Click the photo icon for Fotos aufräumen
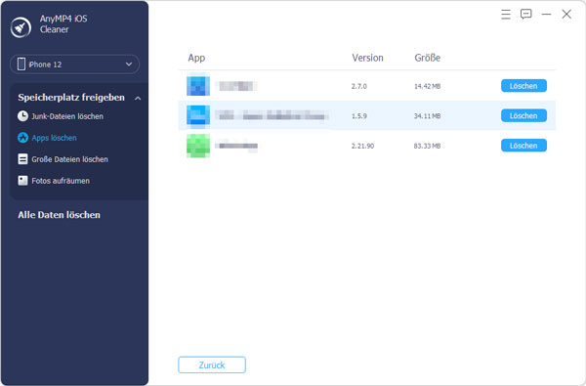The height and width of the screenshot is (386, 586). 22,181
